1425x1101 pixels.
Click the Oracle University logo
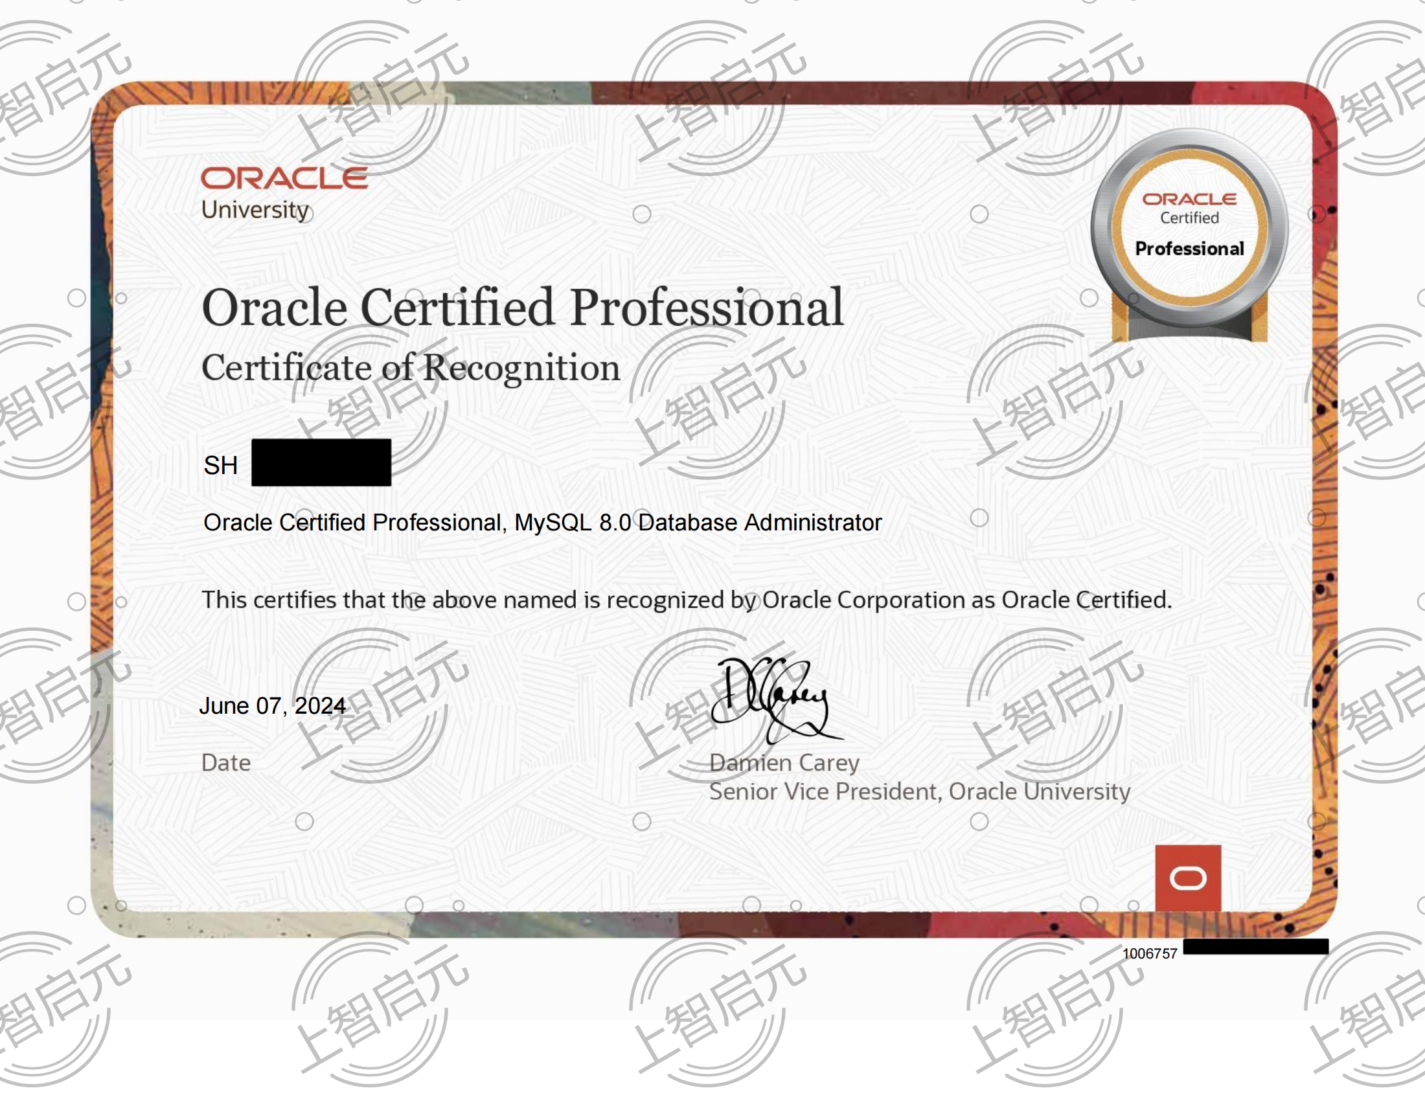pyautogui.click(x=284, y=194)
